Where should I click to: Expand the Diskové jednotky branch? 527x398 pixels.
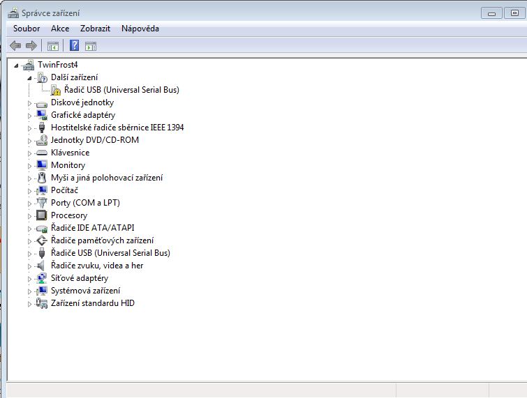point(29,103)
